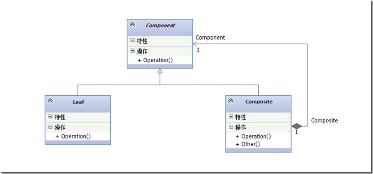Collapse the 操作 section in Leaf

pyautogui.click(x=50, y=127)
